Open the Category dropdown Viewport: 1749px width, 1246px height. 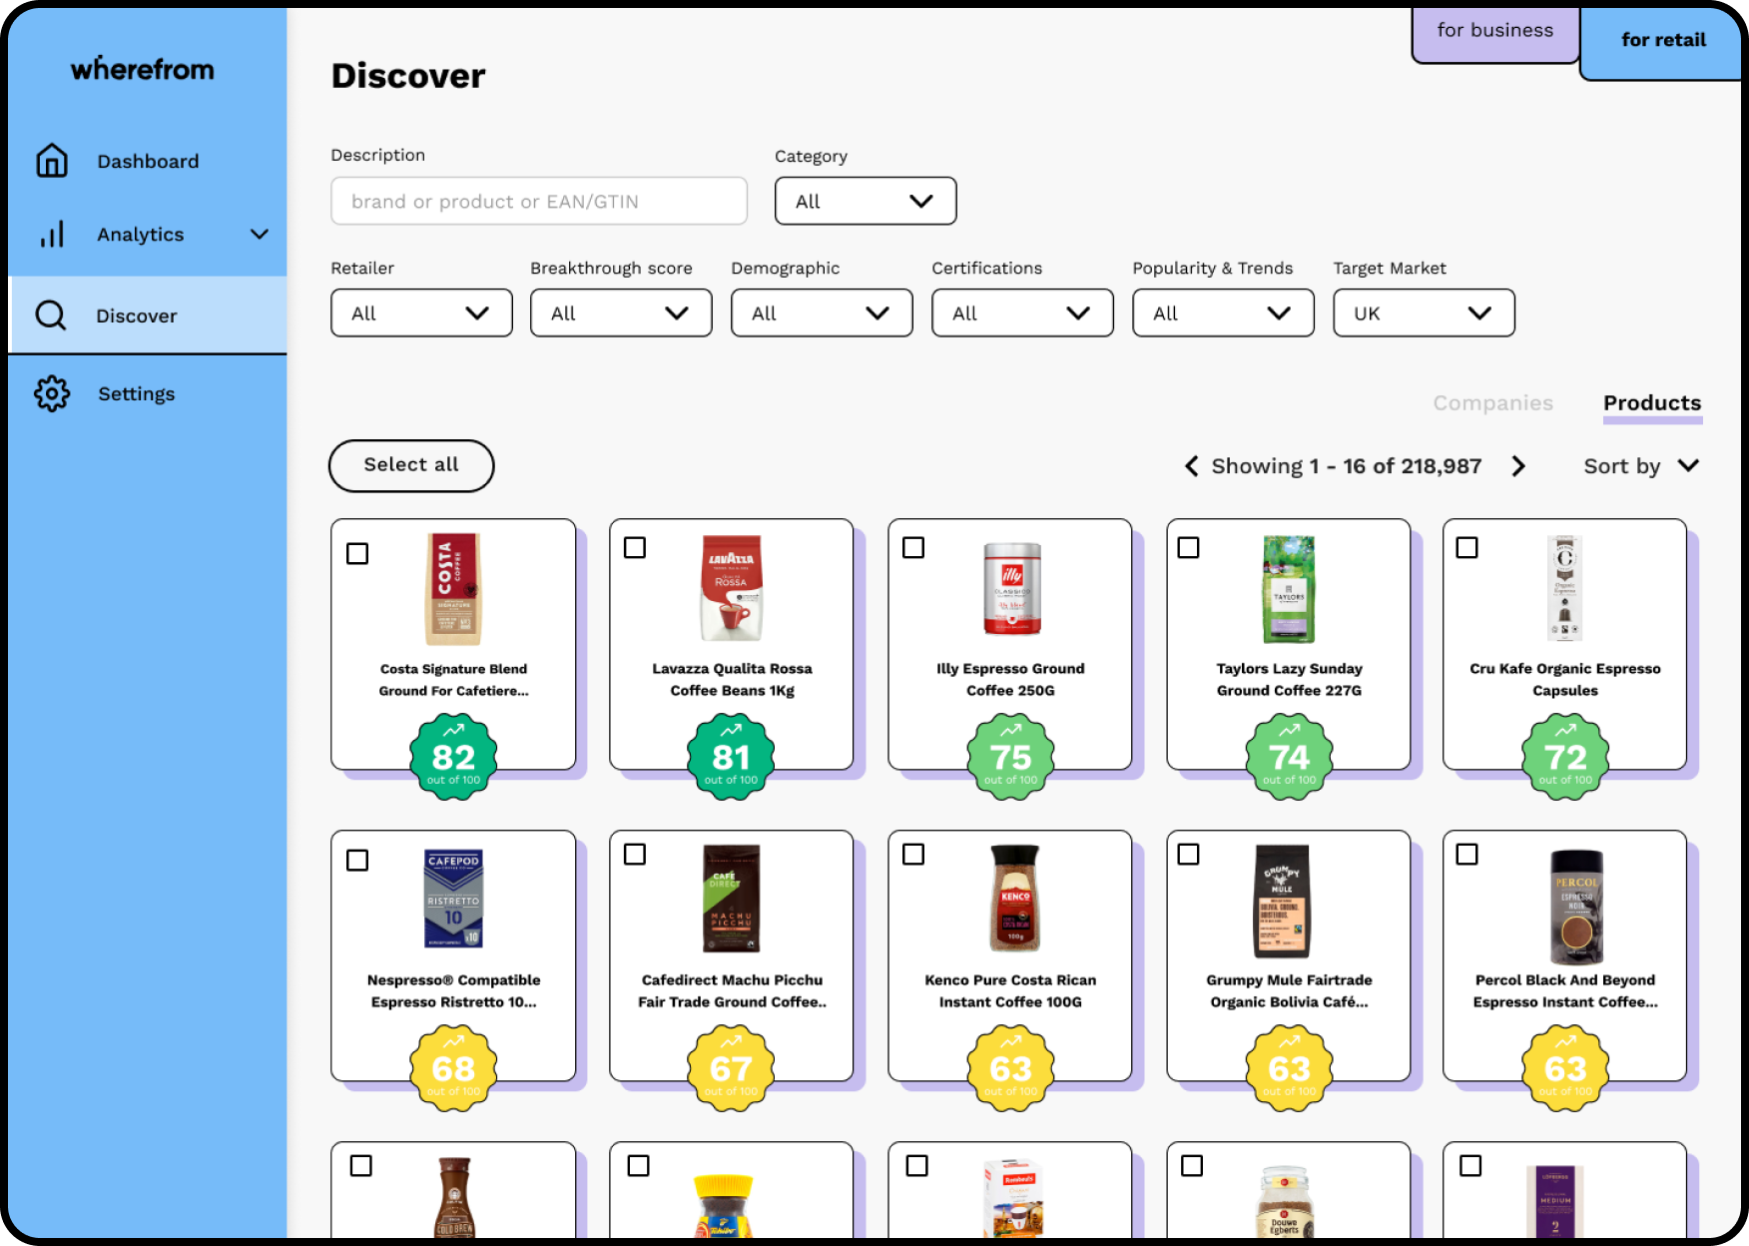tap(866, 201)
